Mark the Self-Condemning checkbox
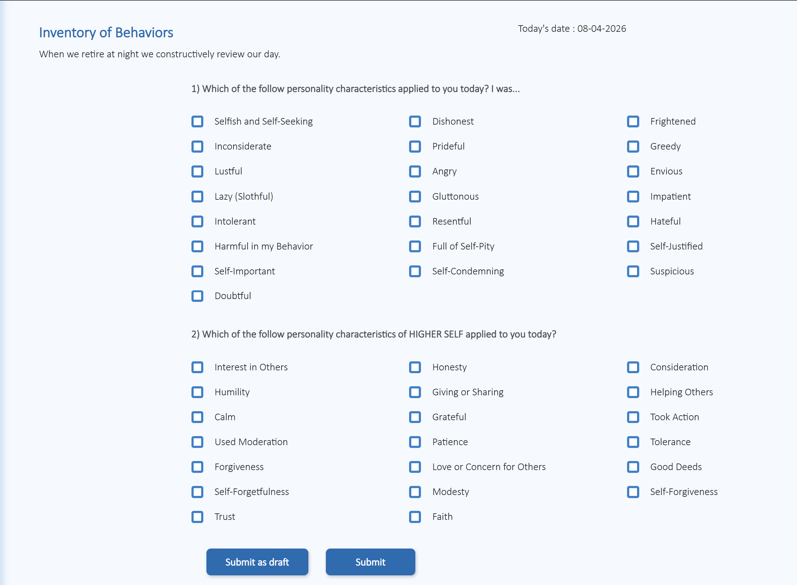Viewport: 797px width, 585px height. tap(415, 271)
